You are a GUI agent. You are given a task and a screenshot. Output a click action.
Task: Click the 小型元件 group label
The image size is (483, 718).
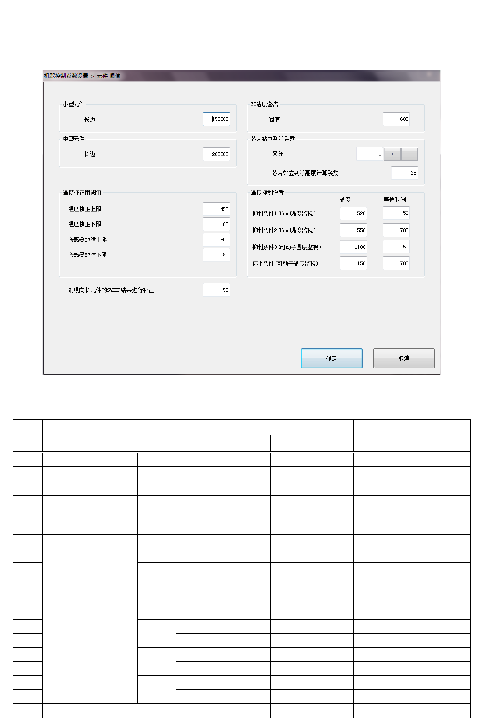click(x=74, y=104)
